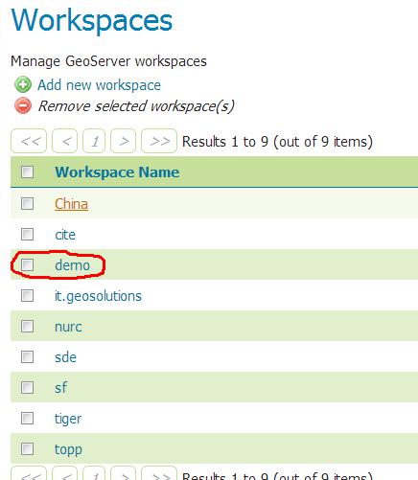Viewport: 418px width, 480px height.
Task: Click Remove selected workspace(s) text
Action: 136,106
